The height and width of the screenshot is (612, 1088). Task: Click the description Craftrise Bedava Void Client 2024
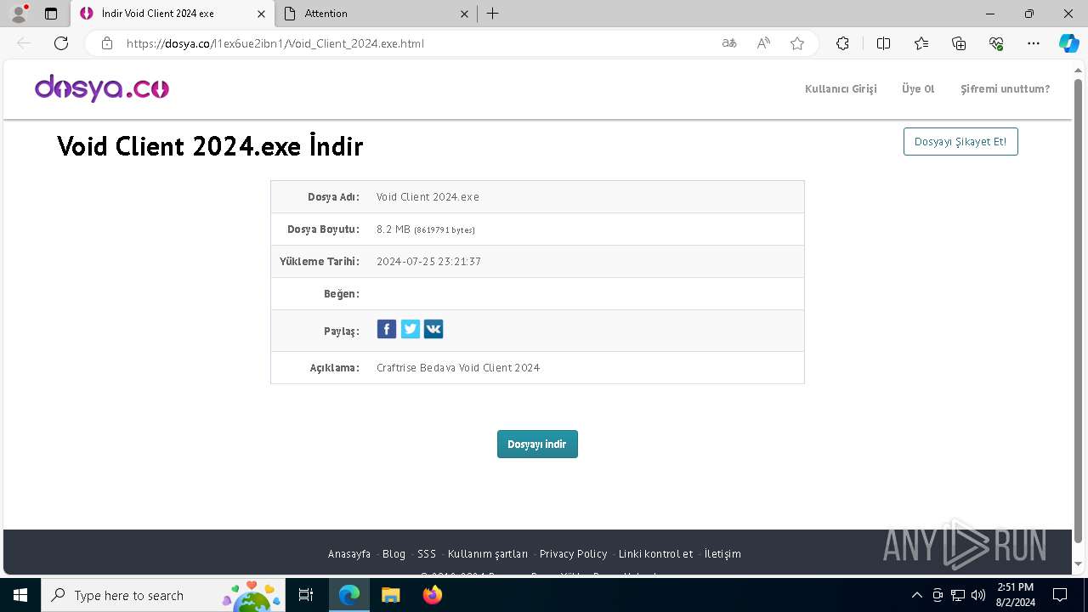coord(458,368)
